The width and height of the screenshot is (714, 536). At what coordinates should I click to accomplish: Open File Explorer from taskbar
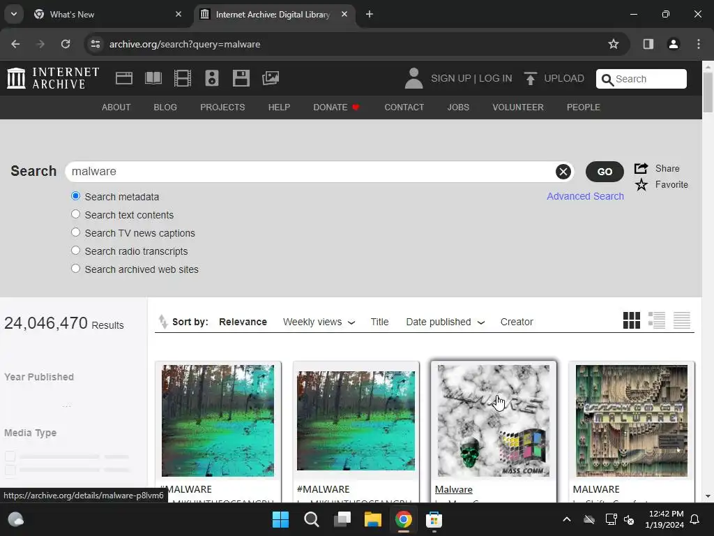click(372, 519)
